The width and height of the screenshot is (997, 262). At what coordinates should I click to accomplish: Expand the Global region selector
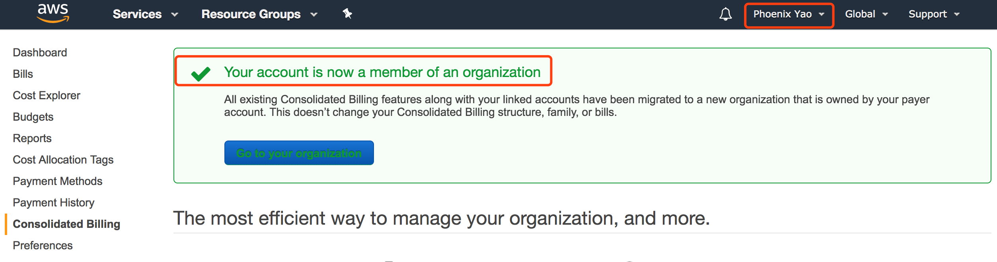866,14
